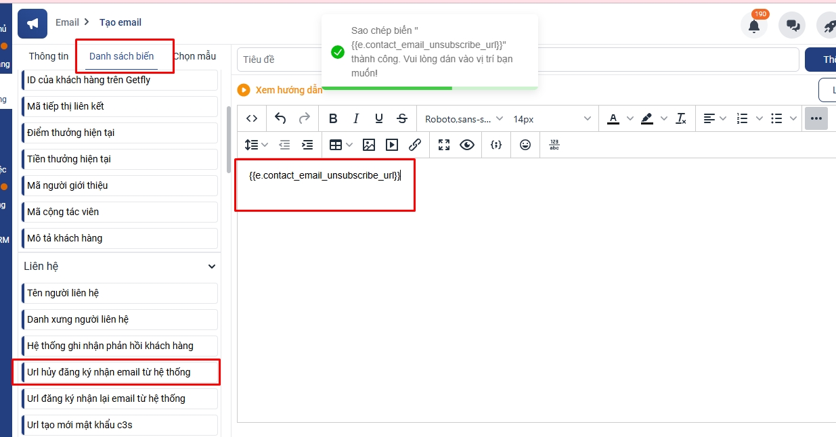Open the text color picker arrow
This screenshot has width=836, height=437.
point(630,118)
